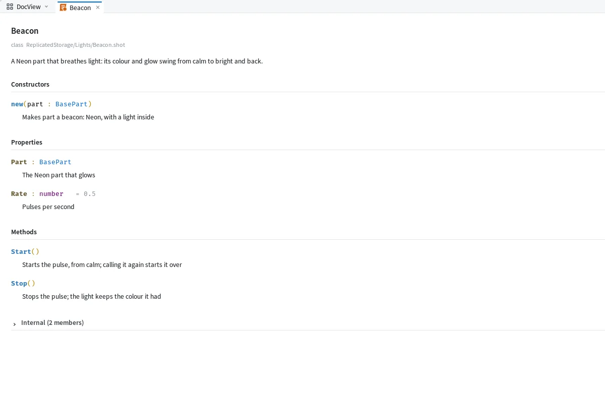
Task: Close the Beacon tab
Action: coord(98,8)
